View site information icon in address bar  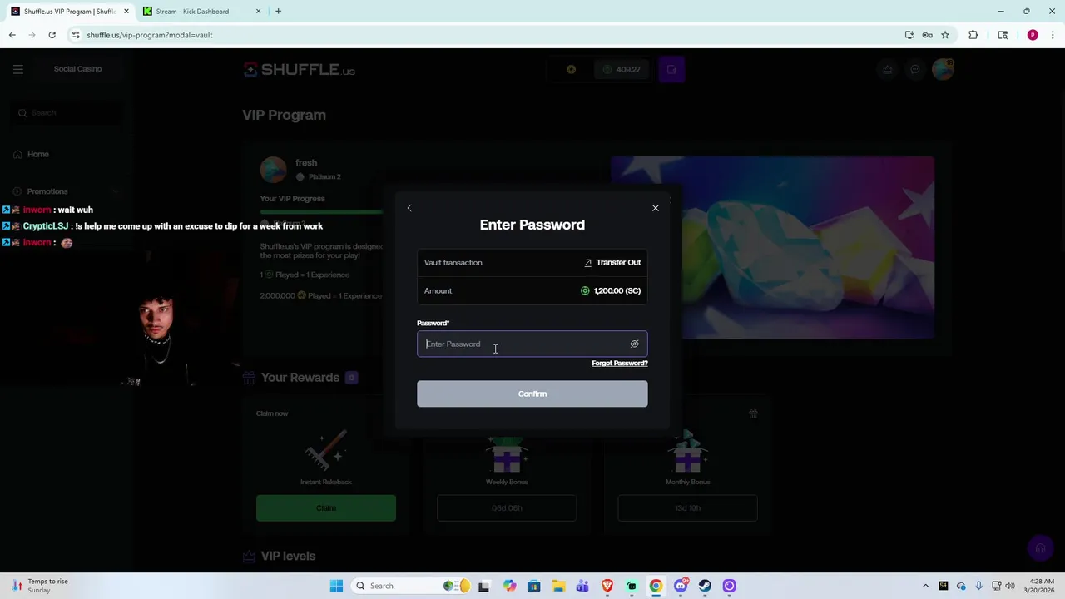click(76, 35)
